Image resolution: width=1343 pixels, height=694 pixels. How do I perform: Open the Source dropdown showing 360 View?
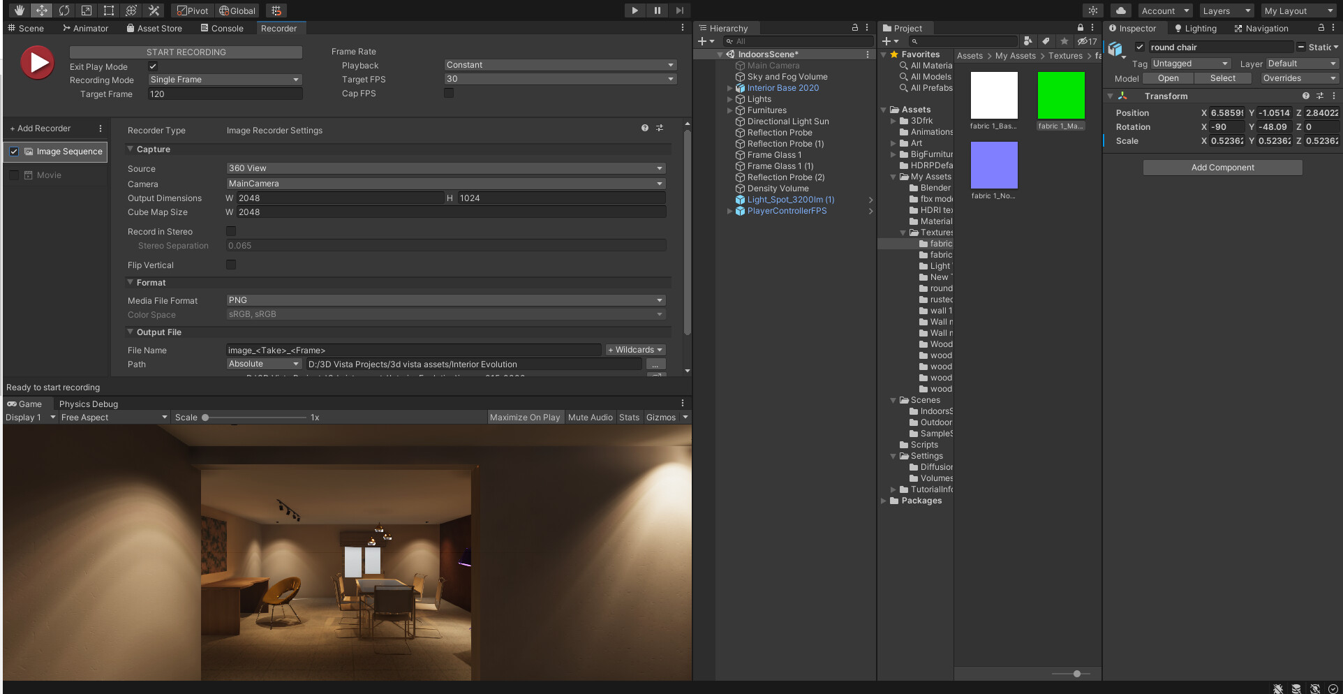pyautogui.click(x=446, y=168)
